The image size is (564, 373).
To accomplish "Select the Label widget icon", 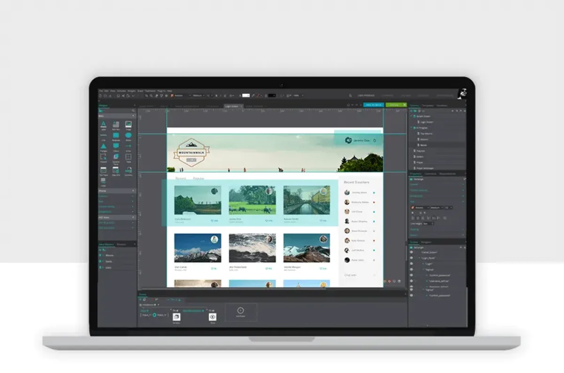I will tap(103, 124).
